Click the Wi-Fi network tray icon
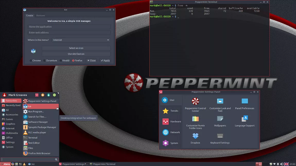Screen dimensions: 296x166 [x=274, y=164]
